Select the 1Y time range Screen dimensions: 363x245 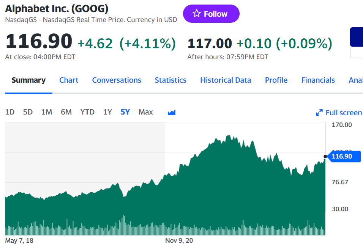click(x=107, y=112)
